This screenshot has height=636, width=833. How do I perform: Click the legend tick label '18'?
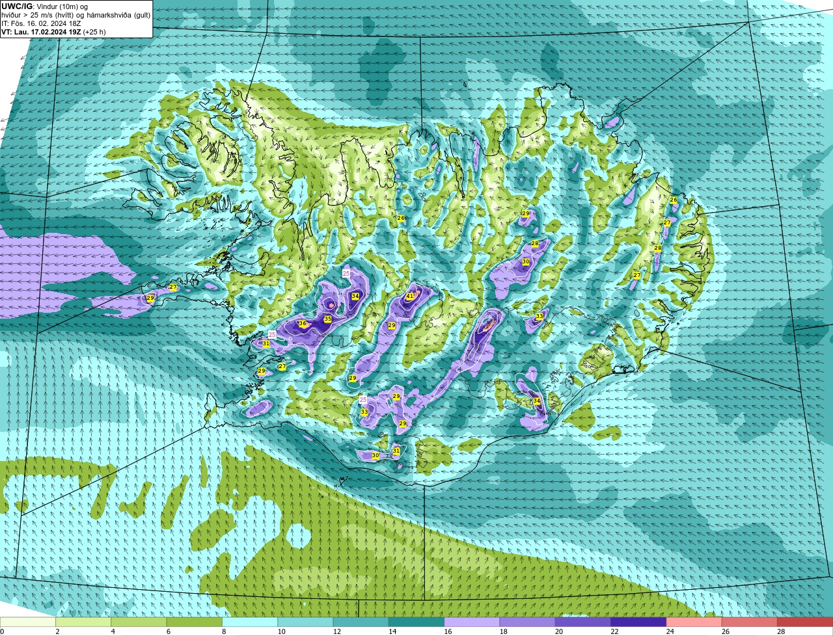point(502,631)
